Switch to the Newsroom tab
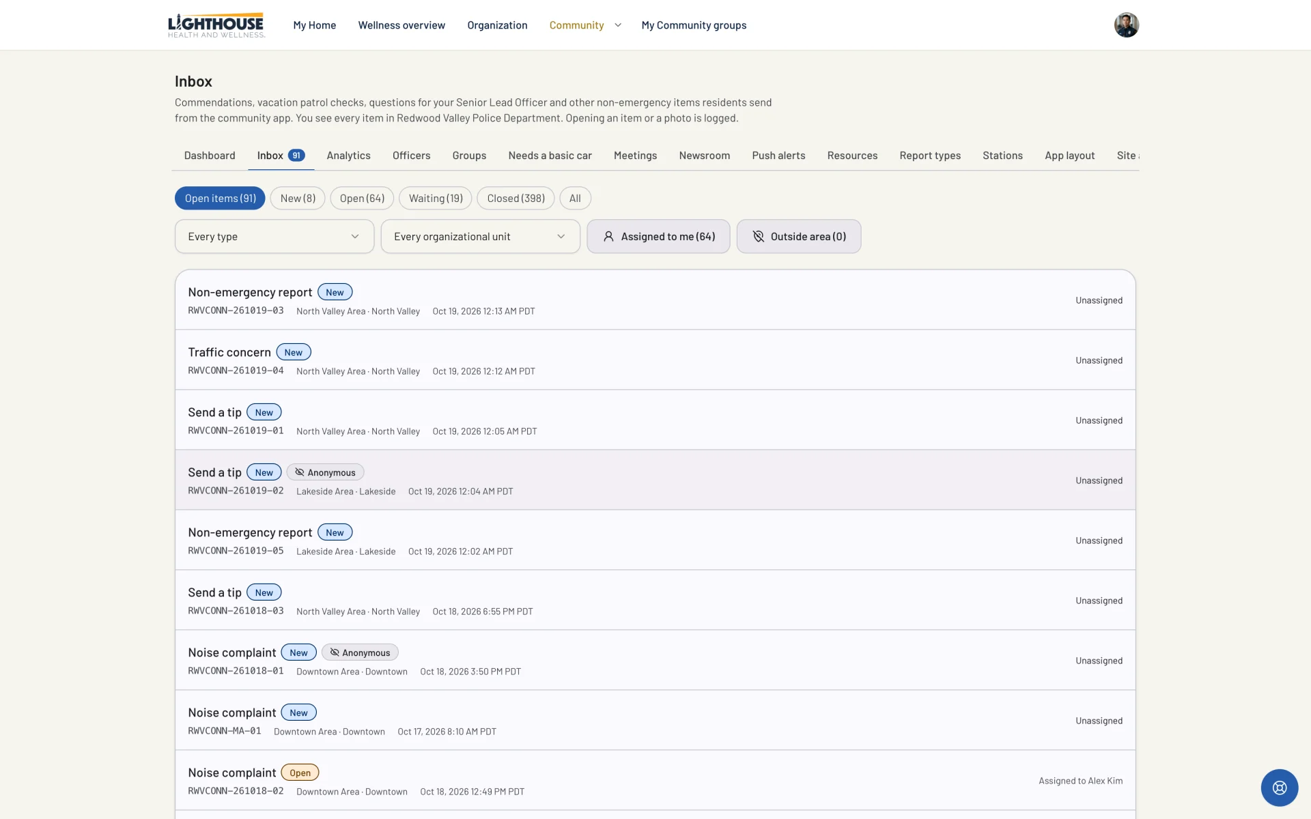Viewport: 1311px width, 819px height. point(704,156)
